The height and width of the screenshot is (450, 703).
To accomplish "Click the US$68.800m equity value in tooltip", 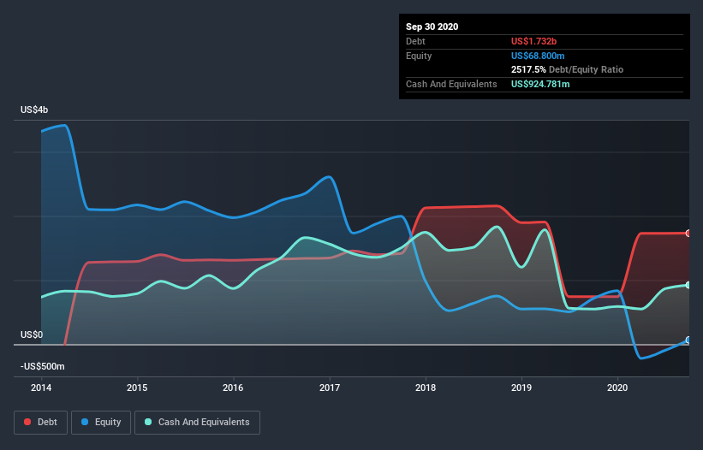I will [x=538, y=56].
